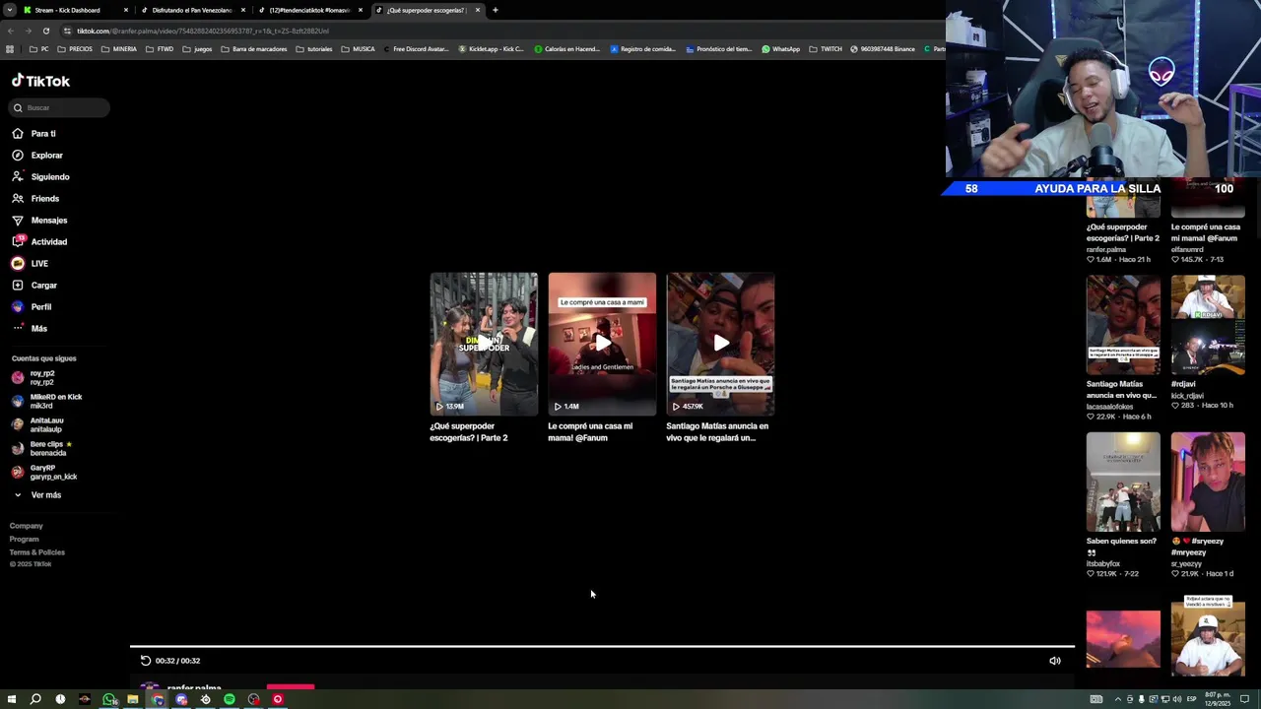Reload the page
The width and height of the screenshot is (1261, 709).
(x=45, y=31)
